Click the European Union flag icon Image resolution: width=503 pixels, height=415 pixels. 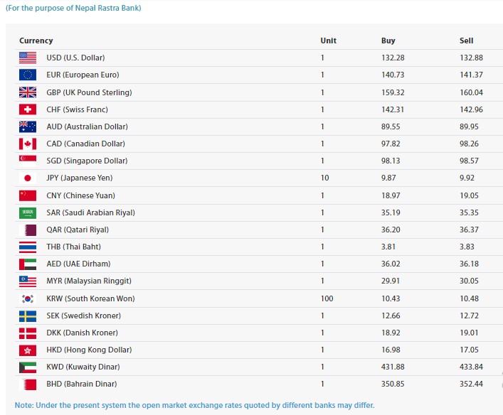[x=28, y=75]
